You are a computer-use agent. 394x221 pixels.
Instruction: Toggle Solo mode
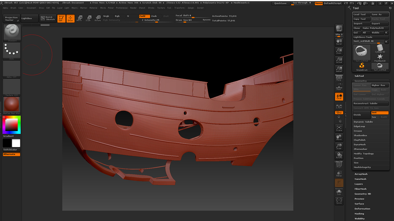click(339, 192)
